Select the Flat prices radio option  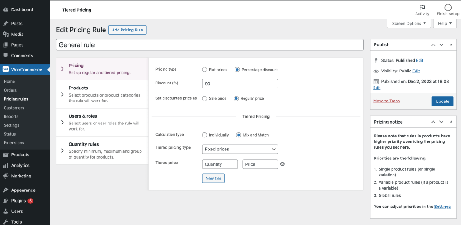pos(205,70)
